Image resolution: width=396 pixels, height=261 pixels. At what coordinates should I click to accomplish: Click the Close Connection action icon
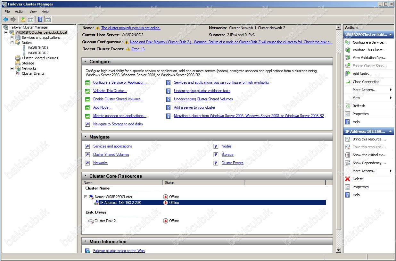pos(348,82)
